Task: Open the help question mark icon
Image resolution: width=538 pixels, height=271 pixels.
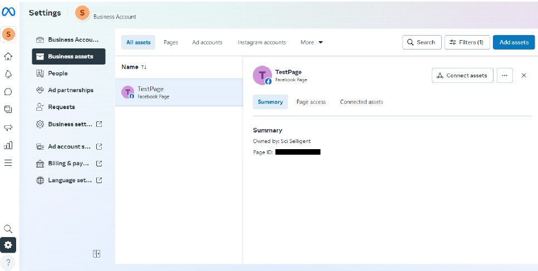Action: [8, 262]
